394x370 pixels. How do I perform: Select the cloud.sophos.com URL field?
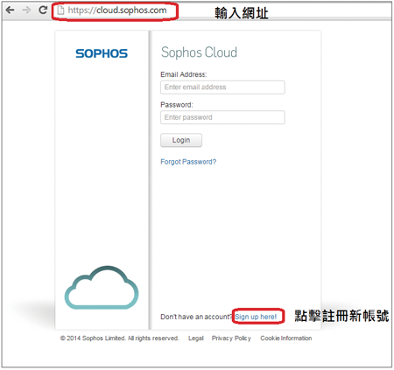(x=117, y=10)
